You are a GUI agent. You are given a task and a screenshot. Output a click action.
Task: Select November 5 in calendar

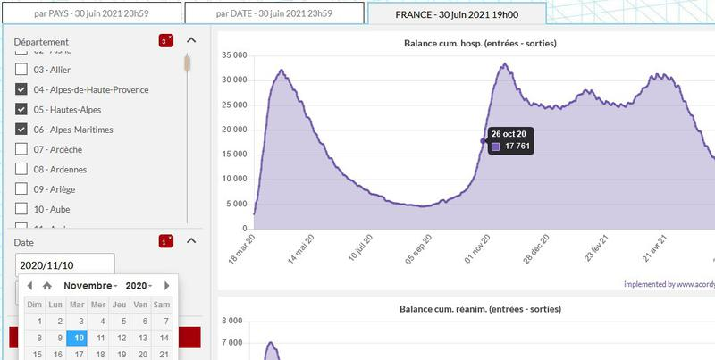[x=120, y=322]
